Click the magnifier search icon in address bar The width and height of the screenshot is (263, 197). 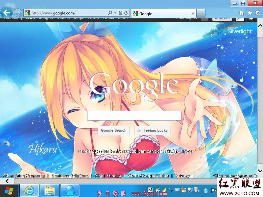110,13
